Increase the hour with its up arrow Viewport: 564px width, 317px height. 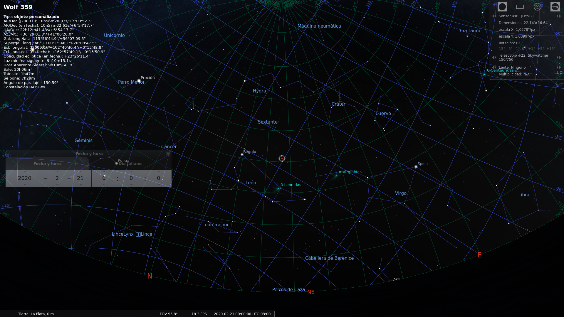(104, 172)
